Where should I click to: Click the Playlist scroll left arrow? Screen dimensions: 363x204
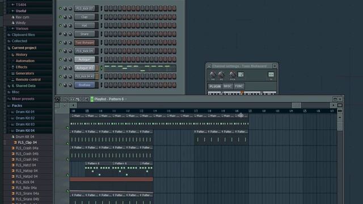73,105
